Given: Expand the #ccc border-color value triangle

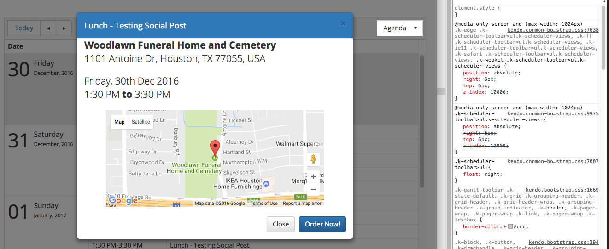Looking at the screenshot, I should (x=504, y=226).
